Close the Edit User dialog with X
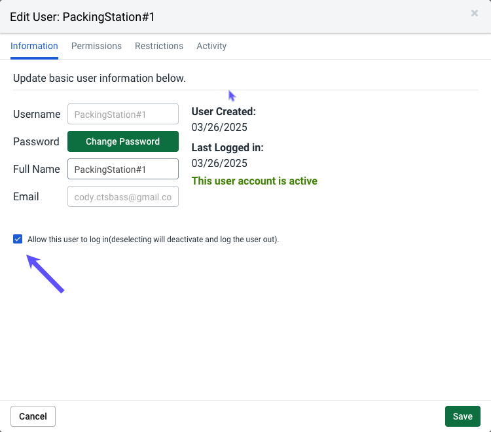491x432 pixels. tap(475, 13)
